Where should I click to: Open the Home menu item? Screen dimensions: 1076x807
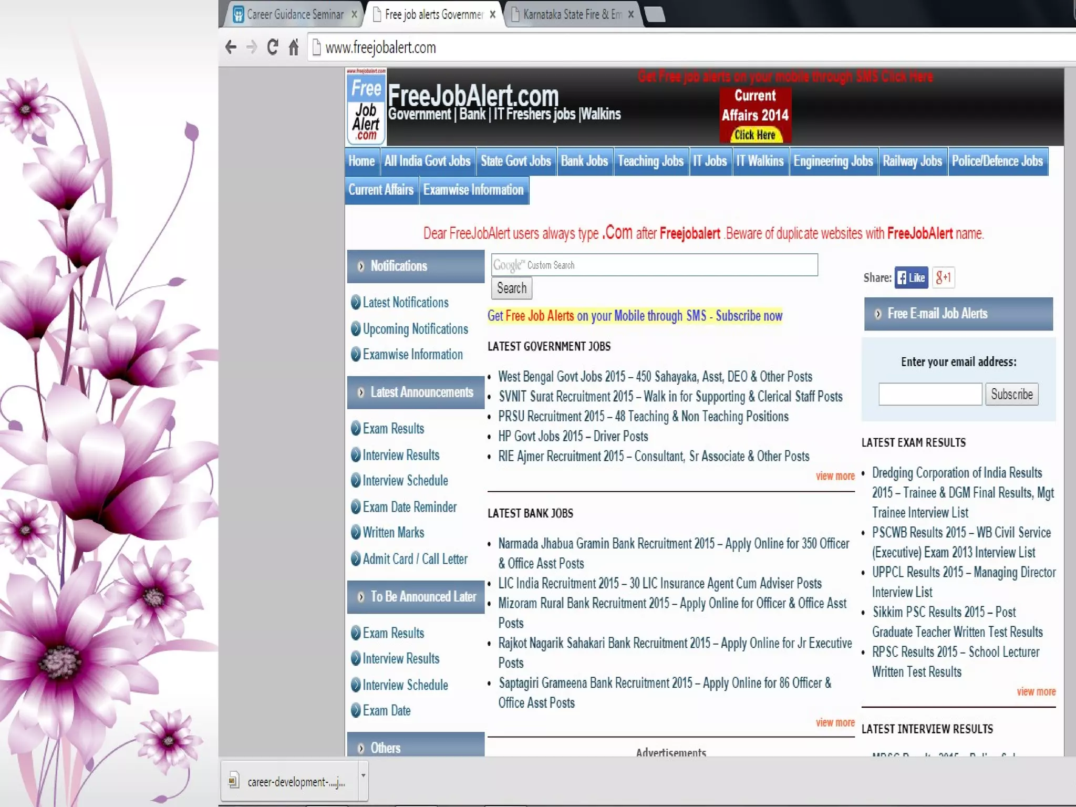point(361,161)
